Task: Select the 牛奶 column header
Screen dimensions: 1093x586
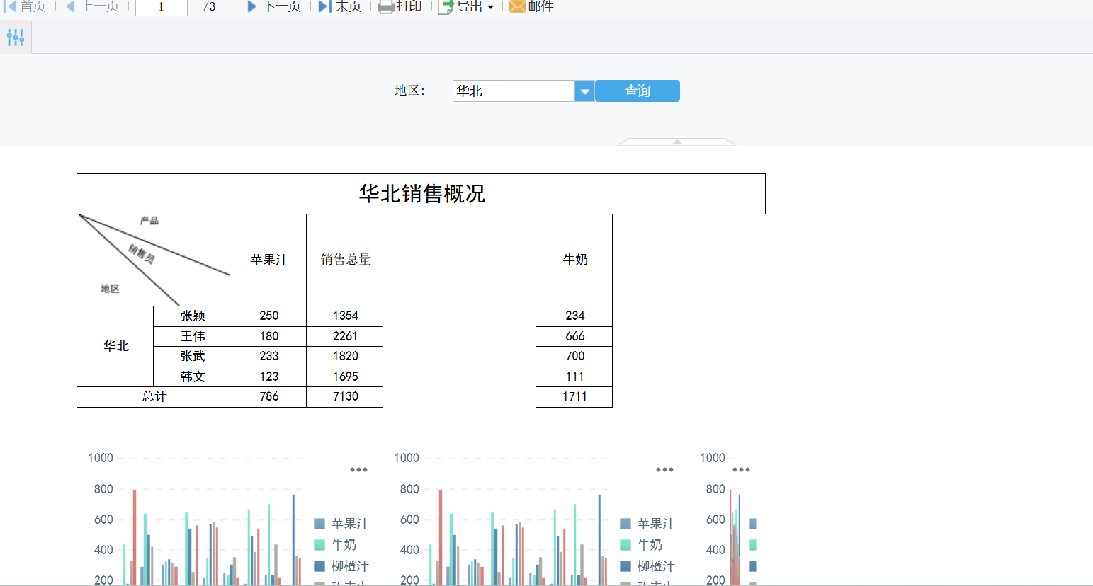Action: click(574, 260)
